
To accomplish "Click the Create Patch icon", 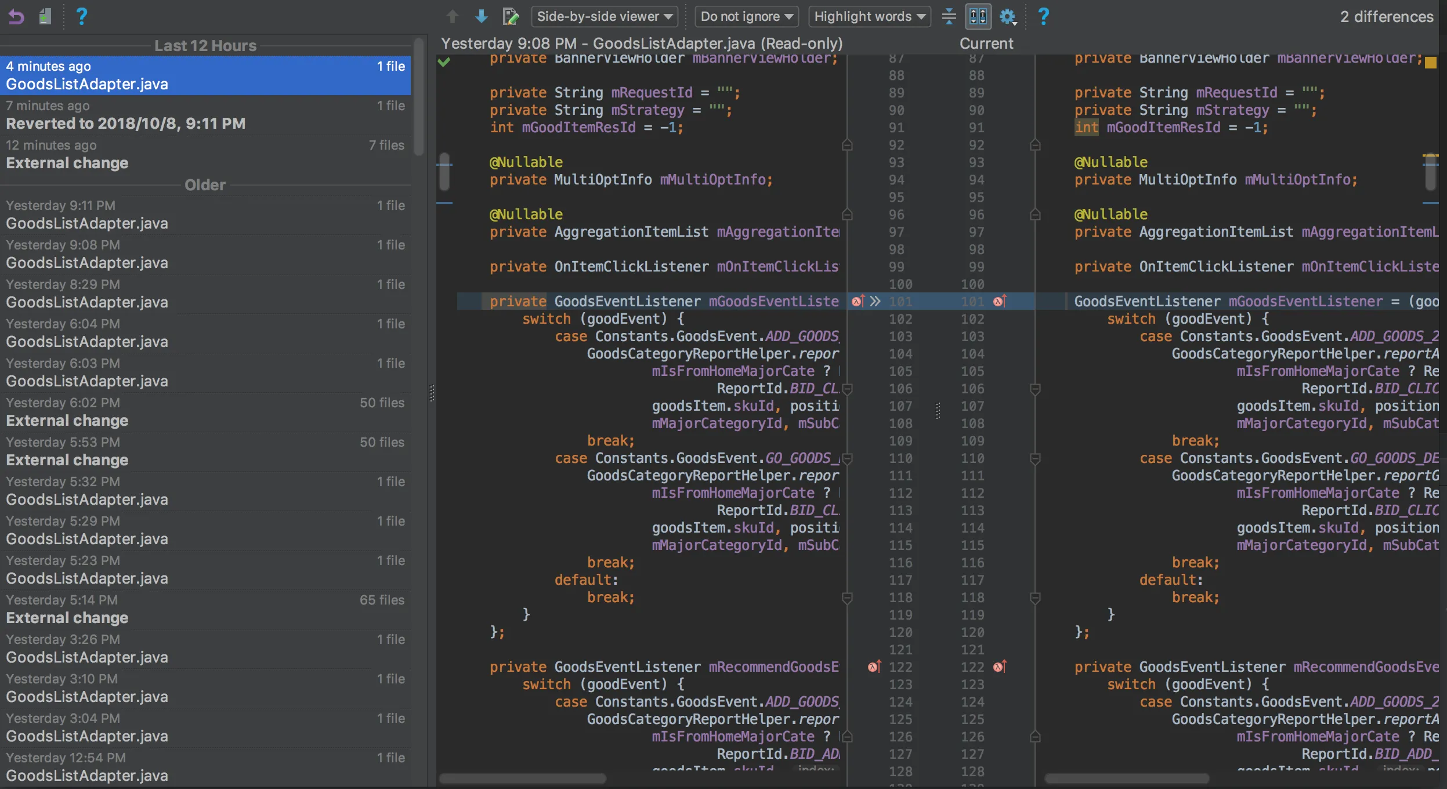I will [x=45, y=16].
